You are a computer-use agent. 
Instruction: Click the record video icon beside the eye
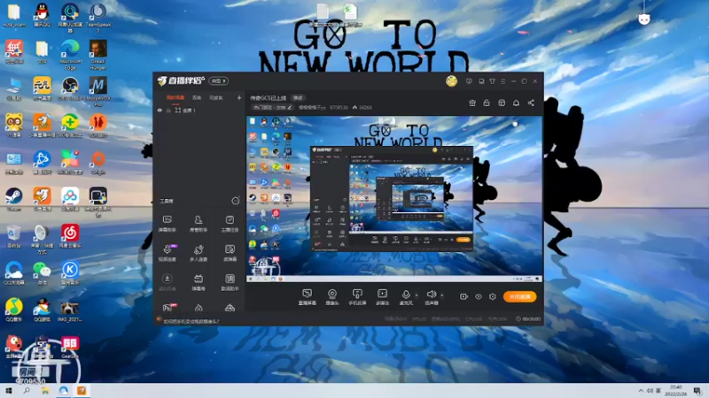coord(464,296)
